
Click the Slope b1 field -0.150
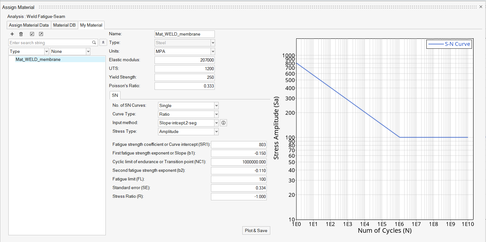(239, 153)
